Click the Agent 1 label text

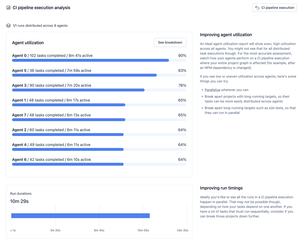[19, 100]
